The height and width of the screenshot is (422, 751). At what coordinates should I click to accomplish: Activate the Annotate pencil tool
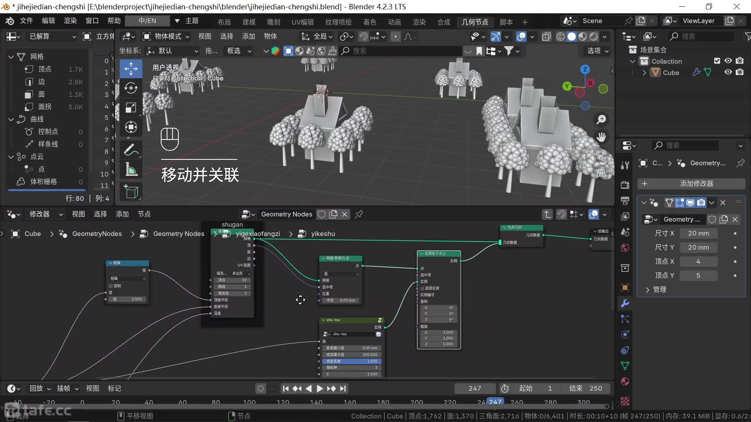[131, 150]
